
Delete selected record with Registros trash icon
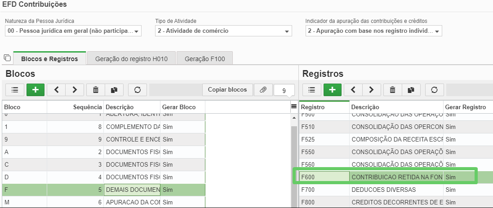392,90
